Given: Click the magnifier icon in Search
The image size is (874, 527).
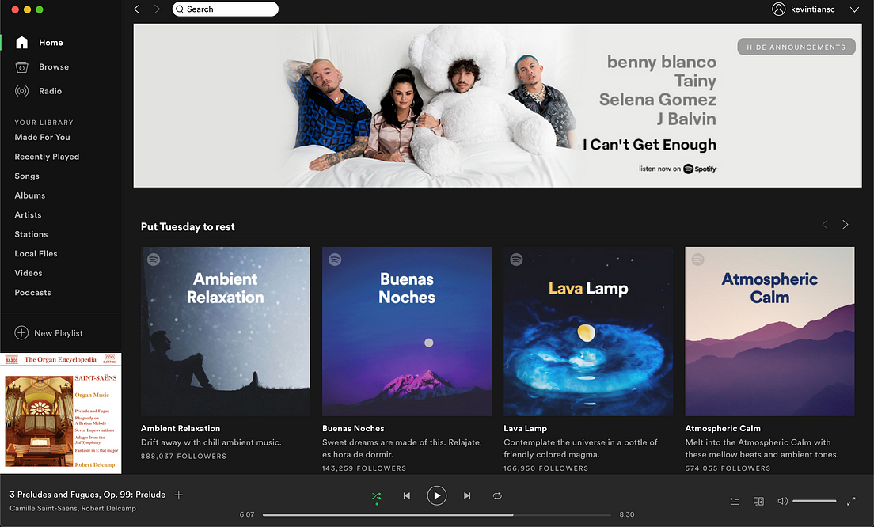Looking at the screenshot, I should pos(180,9).
